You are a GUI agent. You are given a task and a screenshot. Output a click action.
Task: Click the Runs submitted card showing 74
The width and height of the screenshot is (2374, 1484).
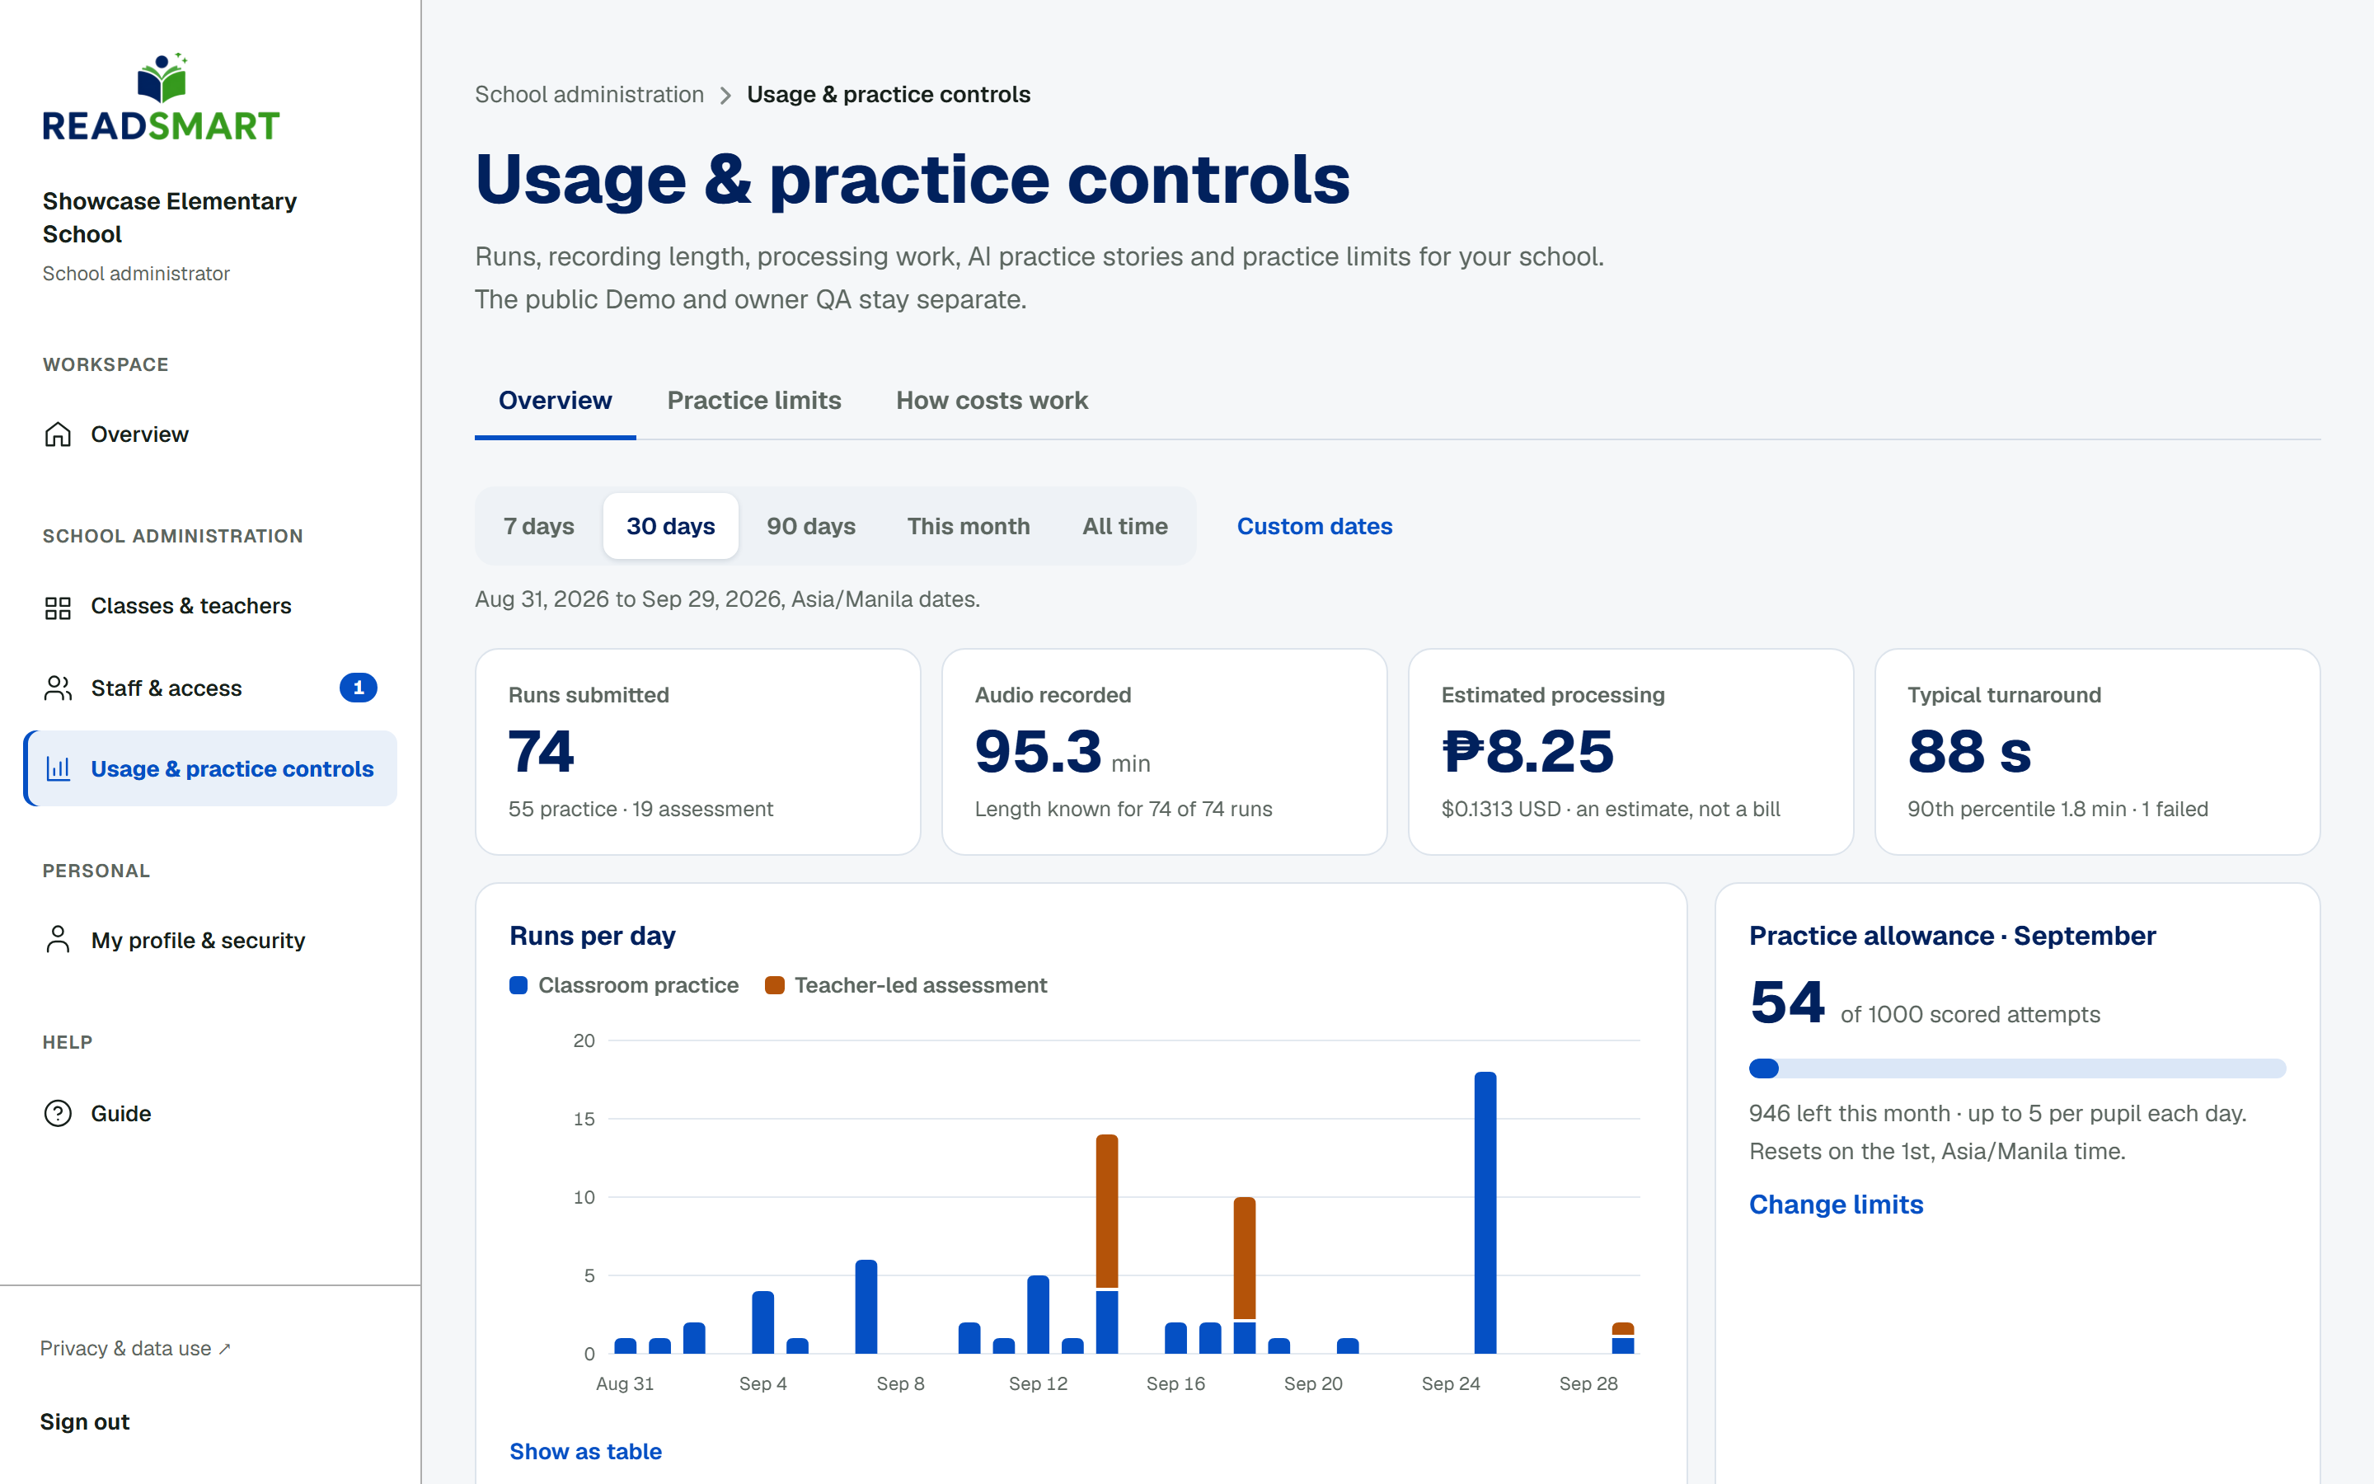pos(697,751)
